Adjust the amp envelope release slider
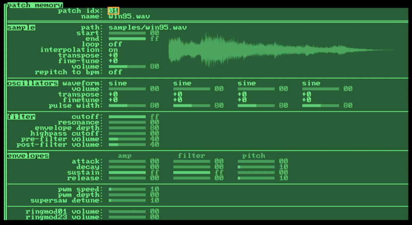The height and width of the screenshot is (225, 412). 127,178
